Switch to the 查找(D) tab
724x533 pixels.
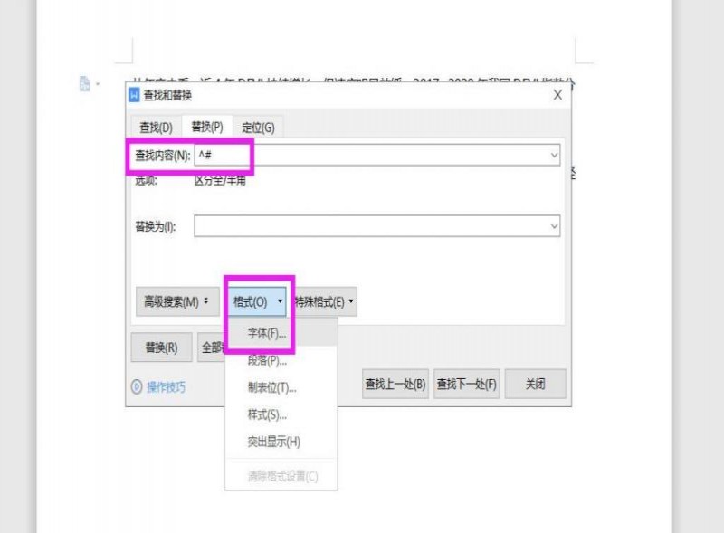pyautogui.click(x=156, y=127)
